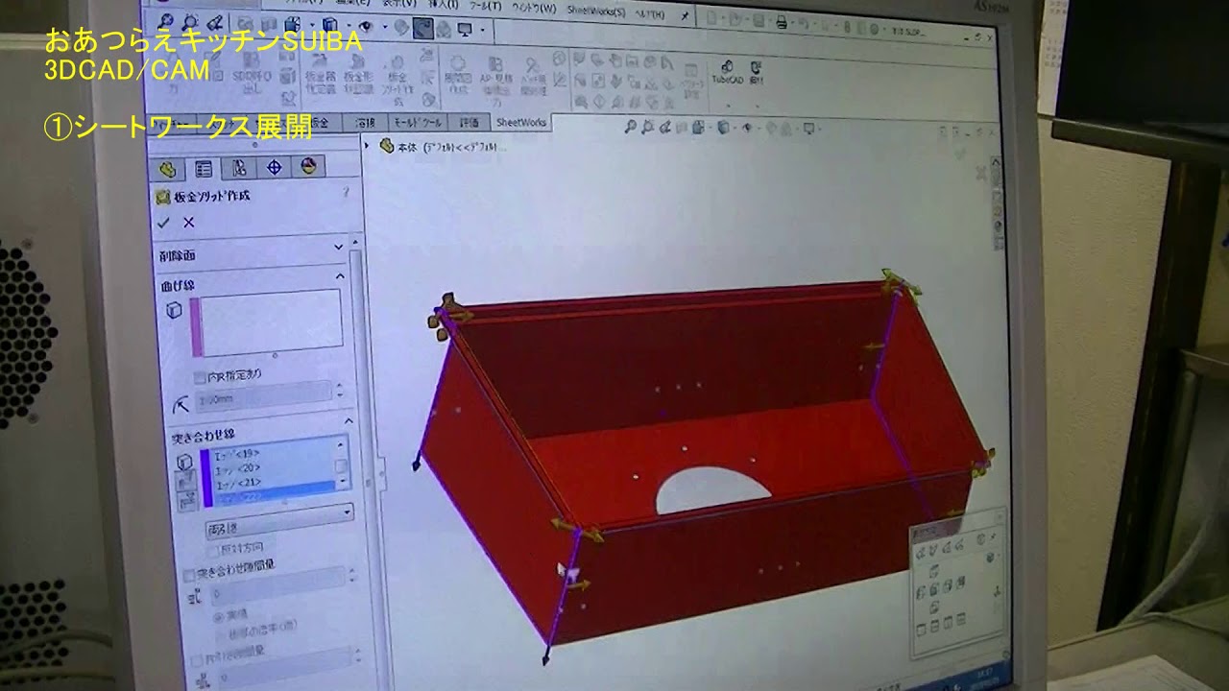Click the pink color bar in 曲げ線 box
The image size is (1229, 691).
[197, 326]
